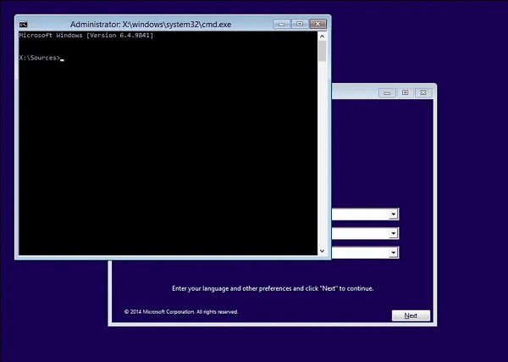Expand the first setup preference dropdown

tap(394, 214)
